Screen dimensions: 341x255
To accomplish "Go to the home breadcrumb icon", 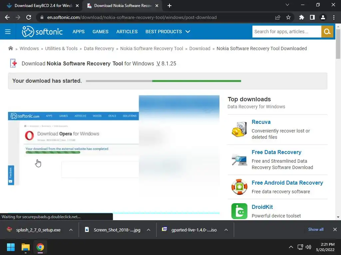I will tap(10, 48).
